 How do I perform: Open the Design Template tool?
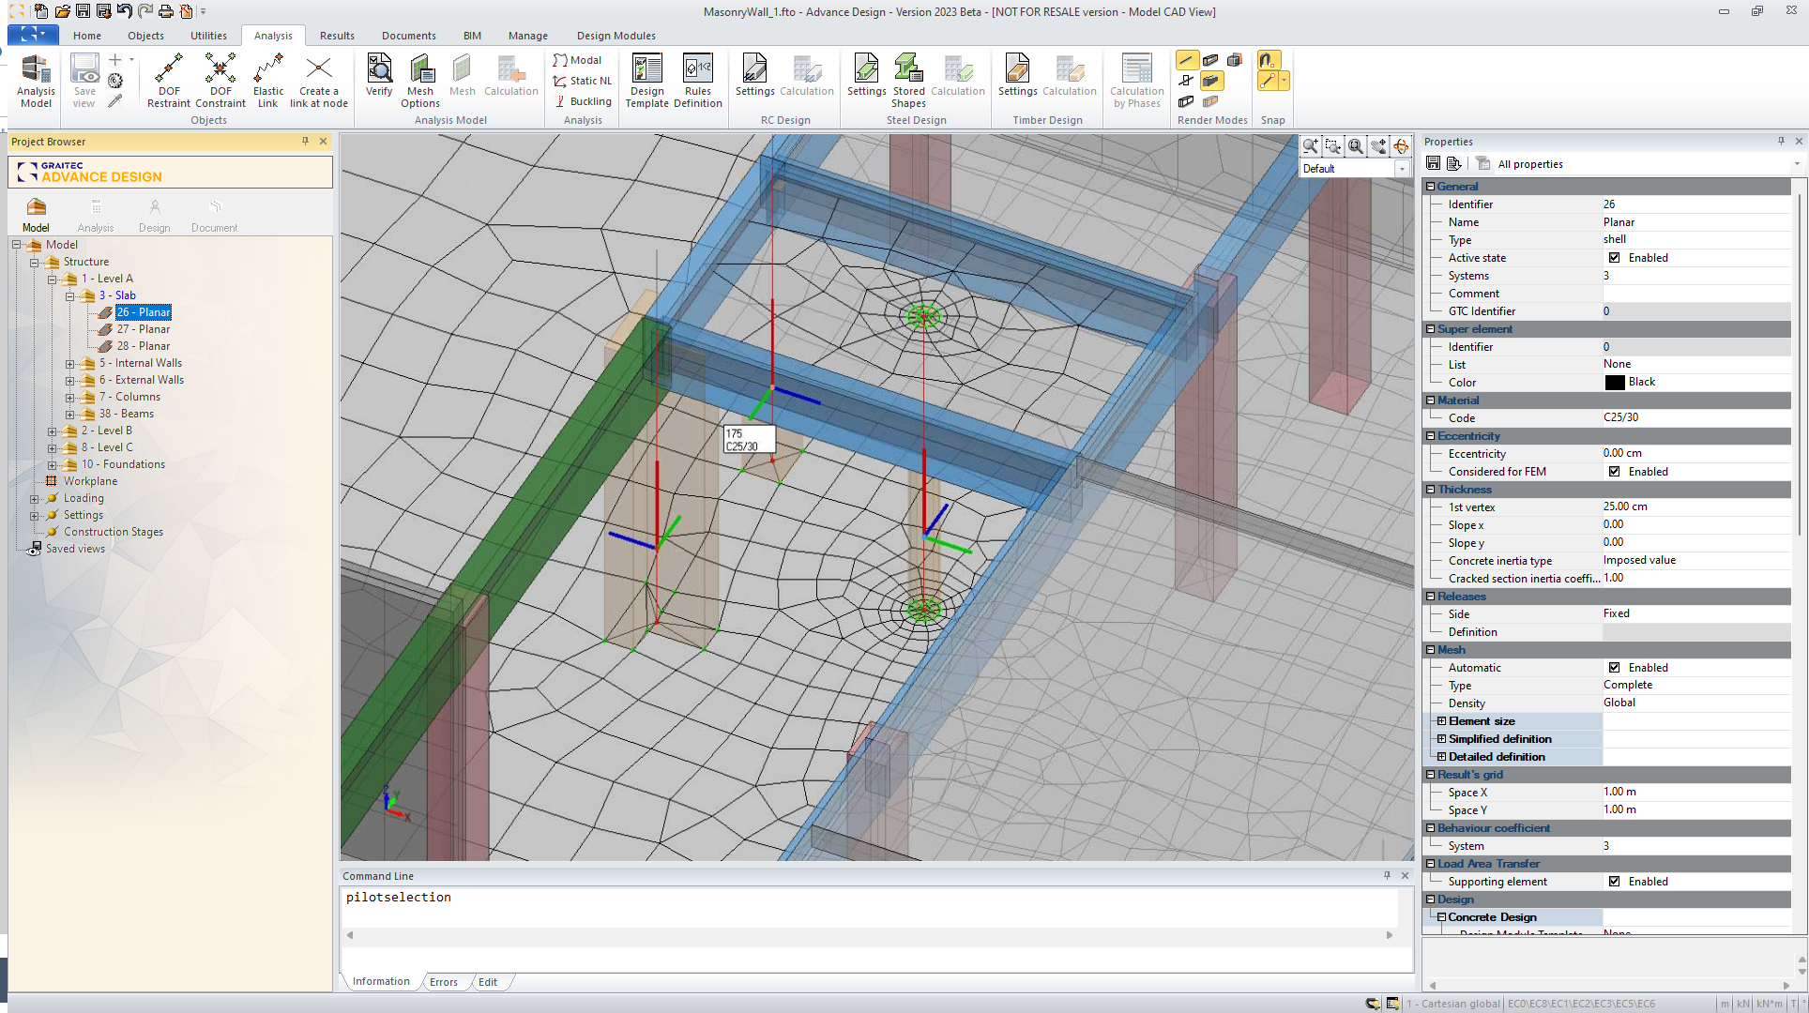click(x=647, y=81)
